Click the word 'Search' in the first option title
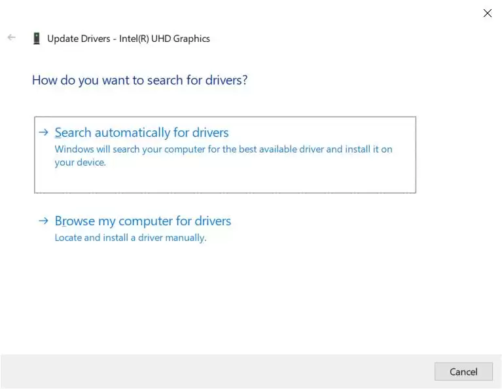 pos(73,132)
